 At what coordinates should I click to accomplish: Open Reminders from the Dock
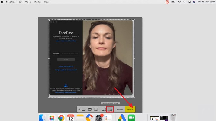tap(108, 118)
